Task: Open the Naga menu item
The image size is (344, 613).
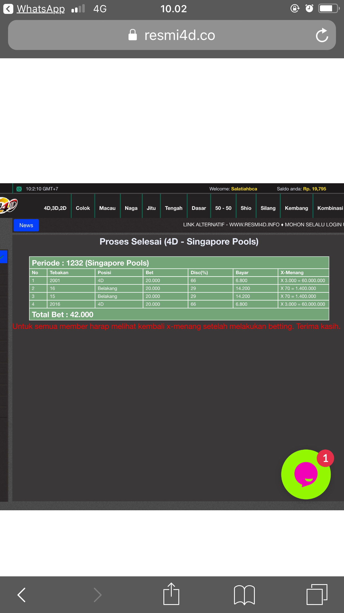Action: (131, 208)
